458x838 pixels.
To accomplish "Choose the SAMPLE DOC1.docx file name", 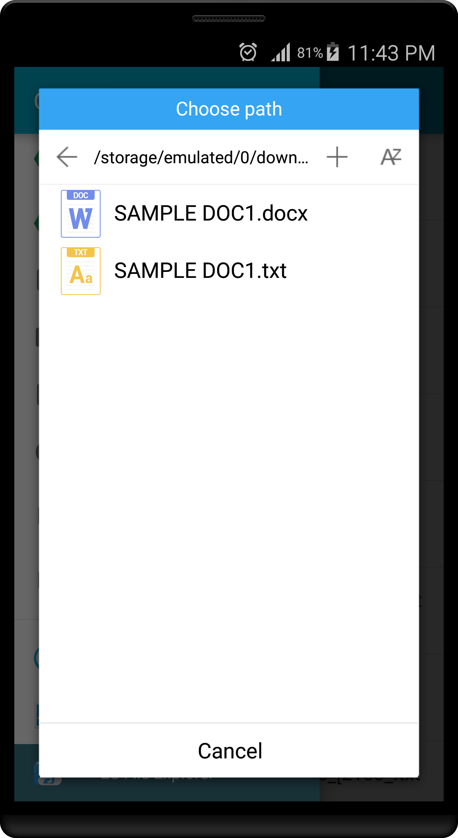I will 211,213.
